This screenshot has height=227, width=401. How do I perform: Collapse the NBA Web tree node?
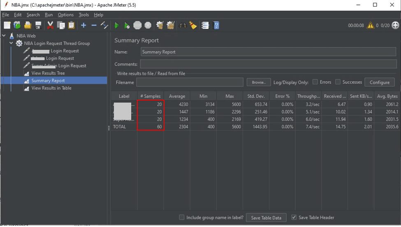(x=4, y=35)
